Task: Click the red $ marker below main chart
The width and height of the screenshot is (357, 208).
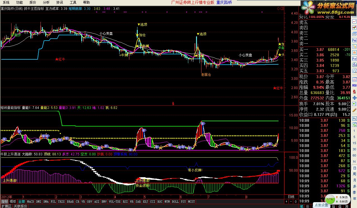Action: [173, 103]
